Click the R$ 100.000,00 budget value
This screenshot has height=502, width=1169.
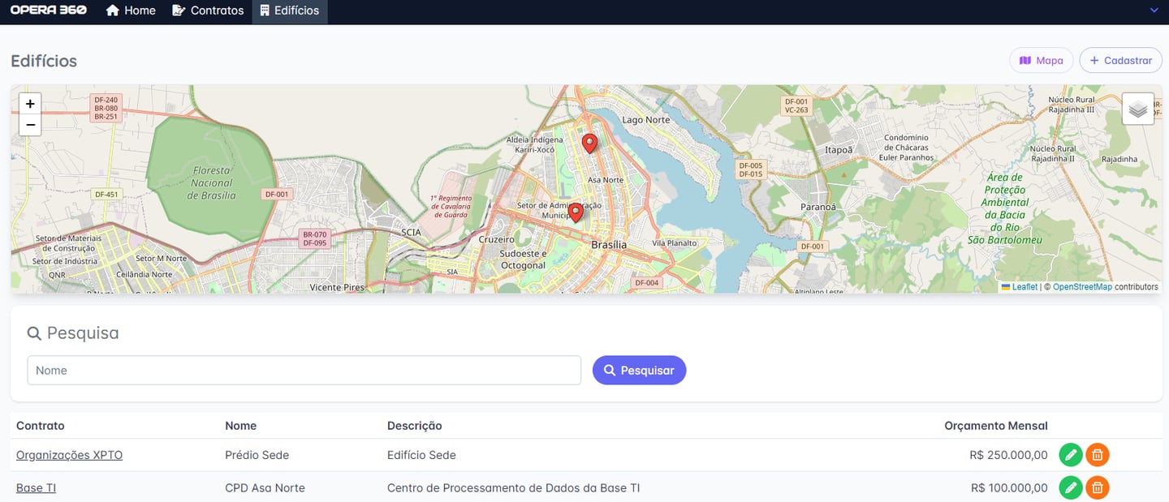pos(1009,487)
